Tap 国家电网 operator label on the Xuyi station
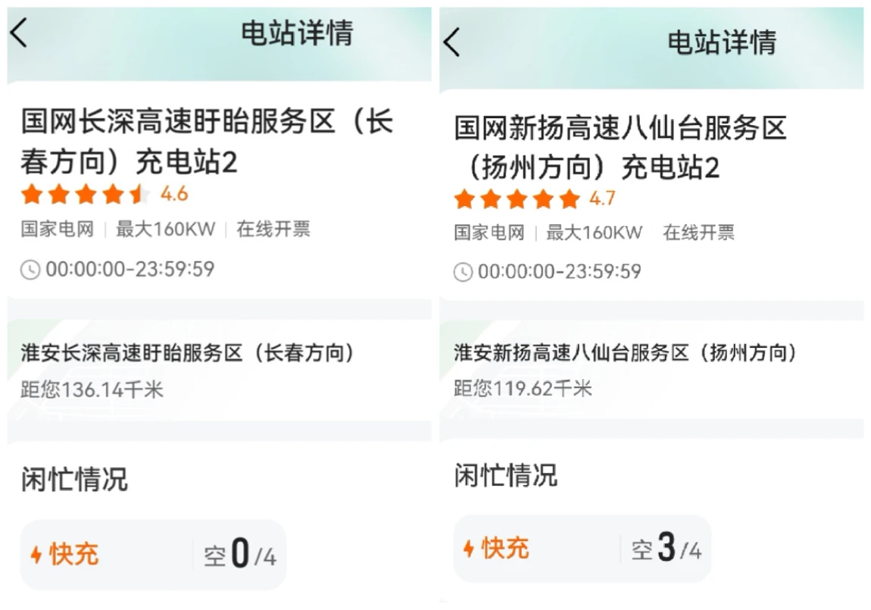Screen dimensions: 871x610 57,230
